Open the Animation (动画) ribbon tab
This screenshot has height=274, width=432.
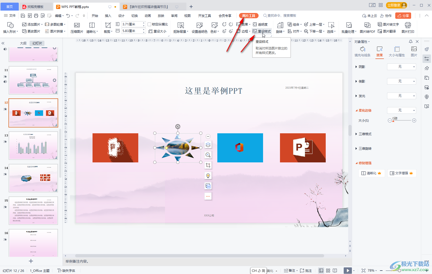(x=148, y=16)
